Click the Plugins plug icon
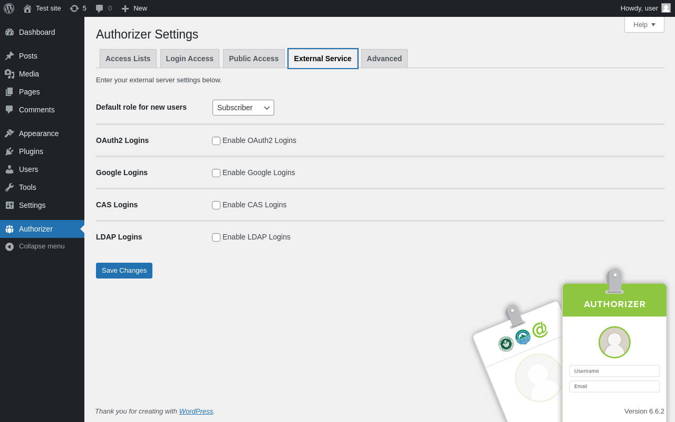This screenshot has height=422, width=675. tap(9, 151)
